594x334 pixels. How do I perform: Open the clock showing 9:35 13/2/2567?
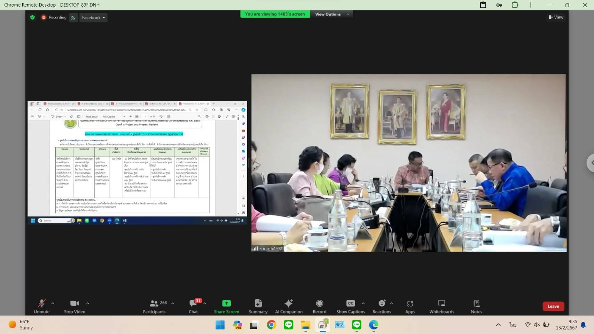click(566, 325)
